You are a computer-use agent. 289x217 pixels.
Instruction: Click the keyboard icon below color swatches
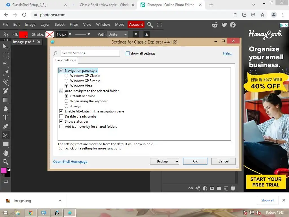pyautogui.click(x=6, y=181)
